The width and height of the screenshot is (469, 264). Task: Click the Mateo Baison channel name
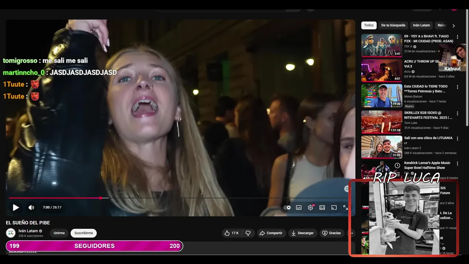coord(413,96)
